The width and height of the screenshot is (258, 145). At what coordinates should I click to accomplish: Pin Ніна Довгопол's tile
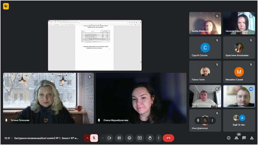point(198,120)
